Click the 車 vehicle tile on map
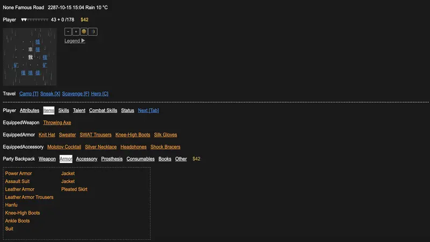 [x=31, y=49]
